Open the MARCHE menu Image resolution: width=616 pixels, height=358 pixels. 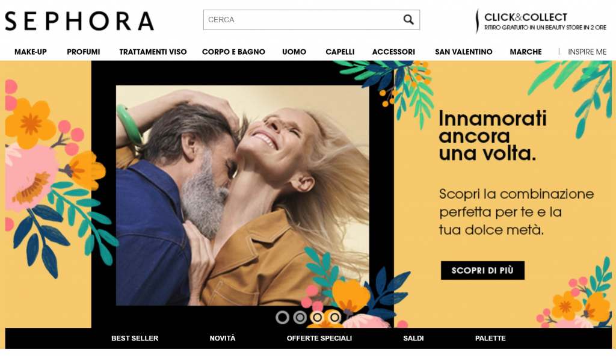(526, 52)
